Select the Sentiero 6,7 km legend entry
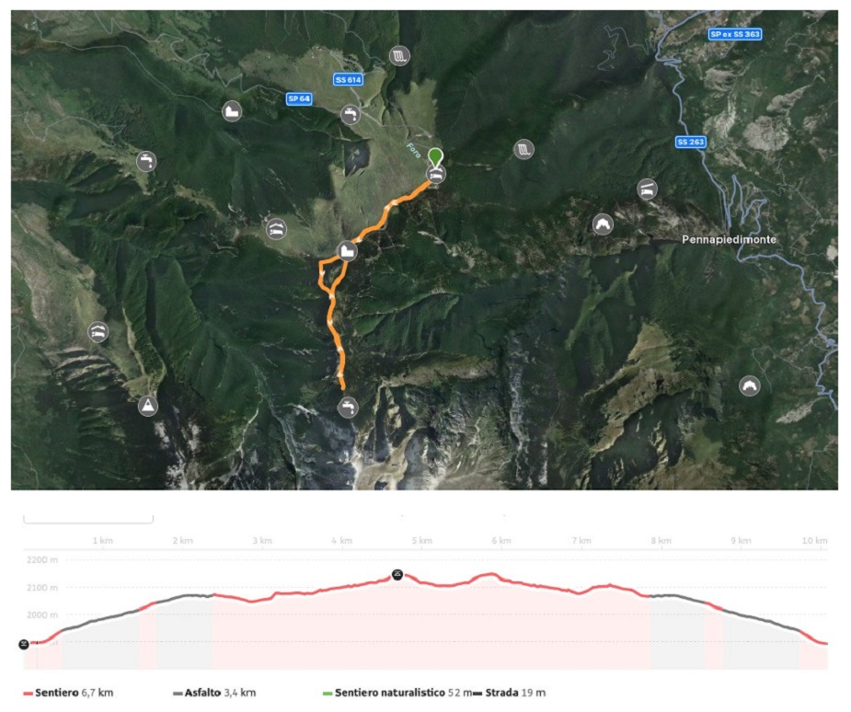 pos(68,693)
